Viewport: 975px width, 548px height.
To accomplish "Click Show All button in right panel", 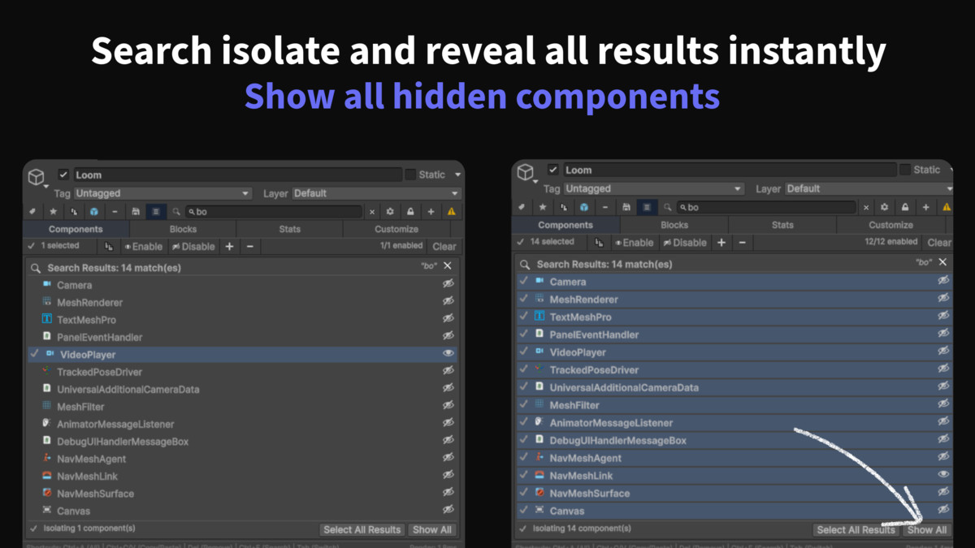I will pyautogui.click(x=927, y=529).
